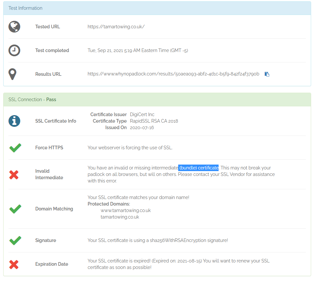This screenshot has height=281, width=316.
Task: Click the 'Expiration Date' label
Action: [51, 264]
